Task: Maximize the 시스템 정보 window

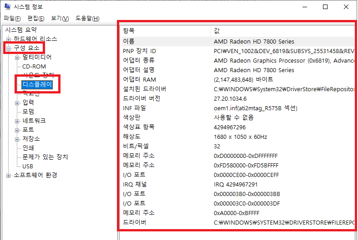Action: pyautogui.click(x=325, y=7)
